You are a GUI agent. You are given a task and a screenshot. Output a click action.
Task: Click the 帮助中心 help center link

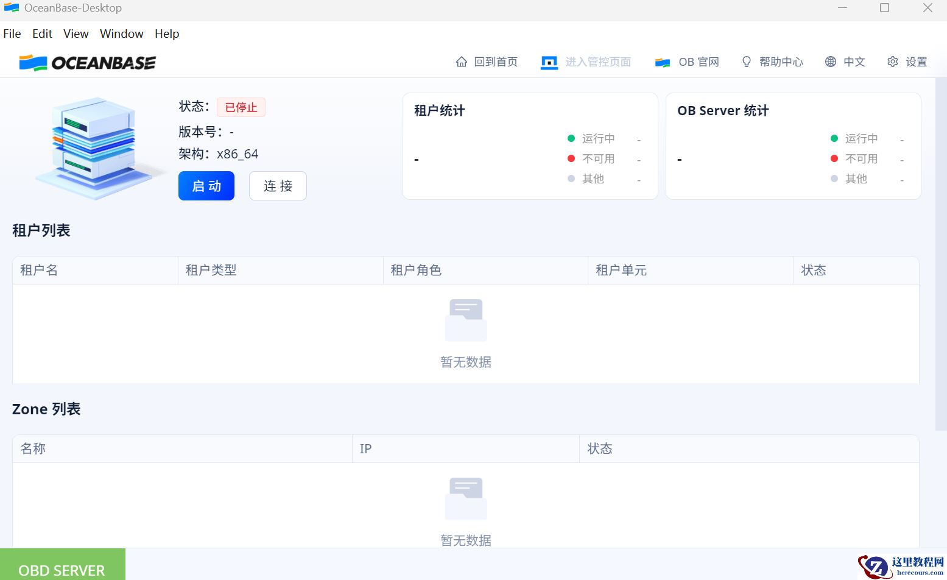pyautogui.click(x=781, y=62)
